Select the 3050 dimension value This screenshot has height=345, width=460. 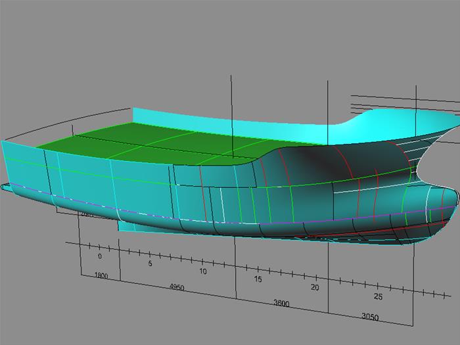pyautogui.click(x=370, y=317)
